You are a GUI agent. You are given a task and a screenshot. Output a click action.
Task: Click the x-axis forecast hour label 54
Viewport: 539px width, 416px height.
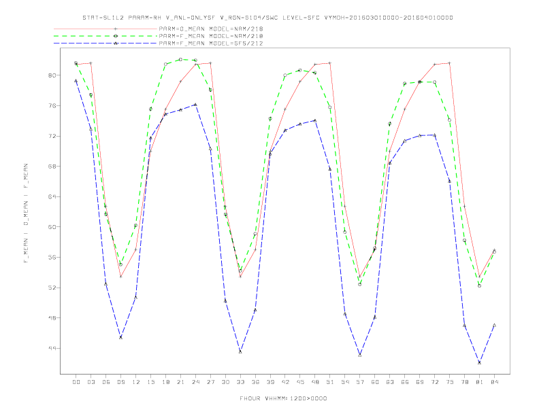pos(345,382)
